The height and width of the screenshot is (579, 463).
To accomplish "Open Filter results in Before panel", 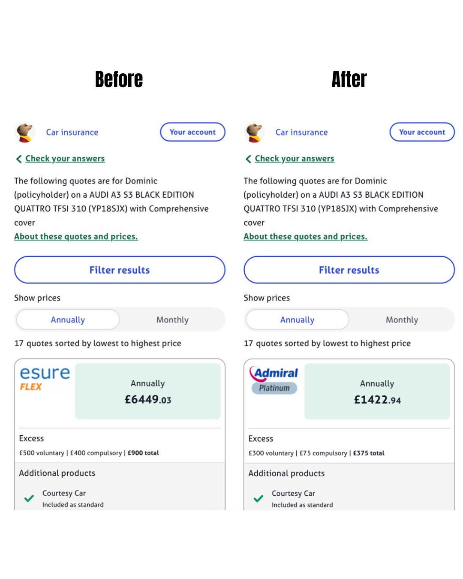I will pos(120,270).
